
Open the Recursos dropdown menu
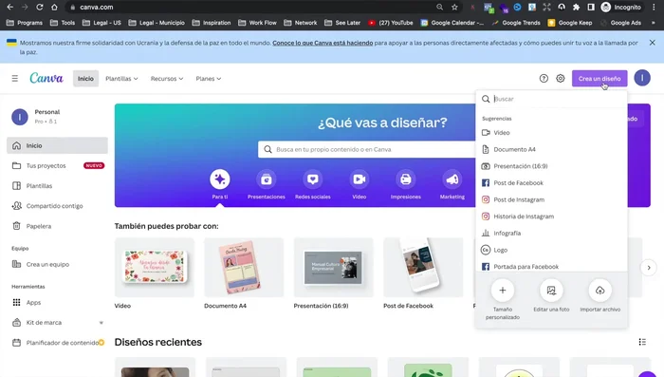[167, 79]
